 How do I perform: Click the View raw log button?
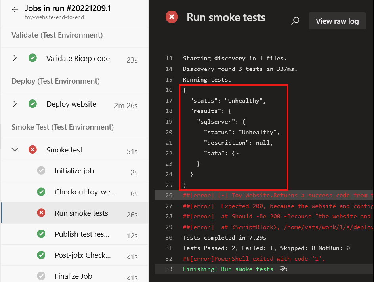coord(337,21)
